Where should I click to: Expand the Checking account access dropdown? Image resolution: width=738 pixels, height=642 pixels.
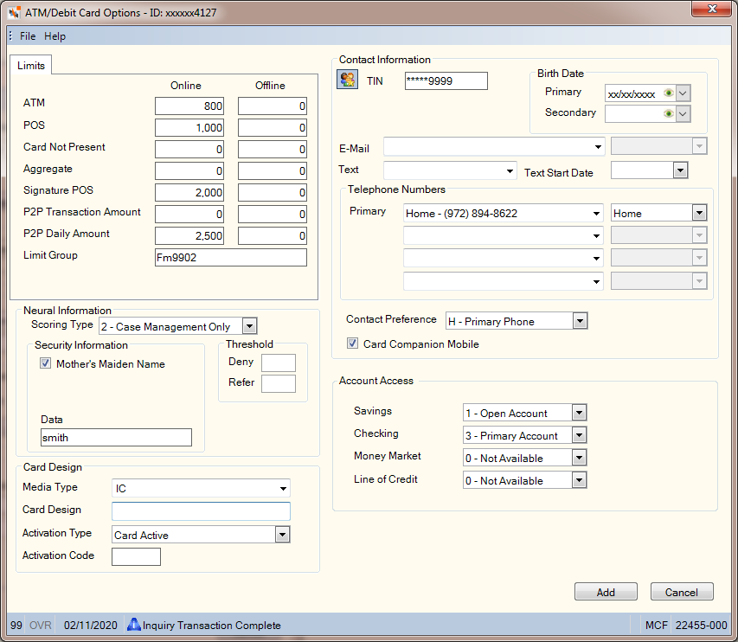pyautogui.click(x=579, y=435)
